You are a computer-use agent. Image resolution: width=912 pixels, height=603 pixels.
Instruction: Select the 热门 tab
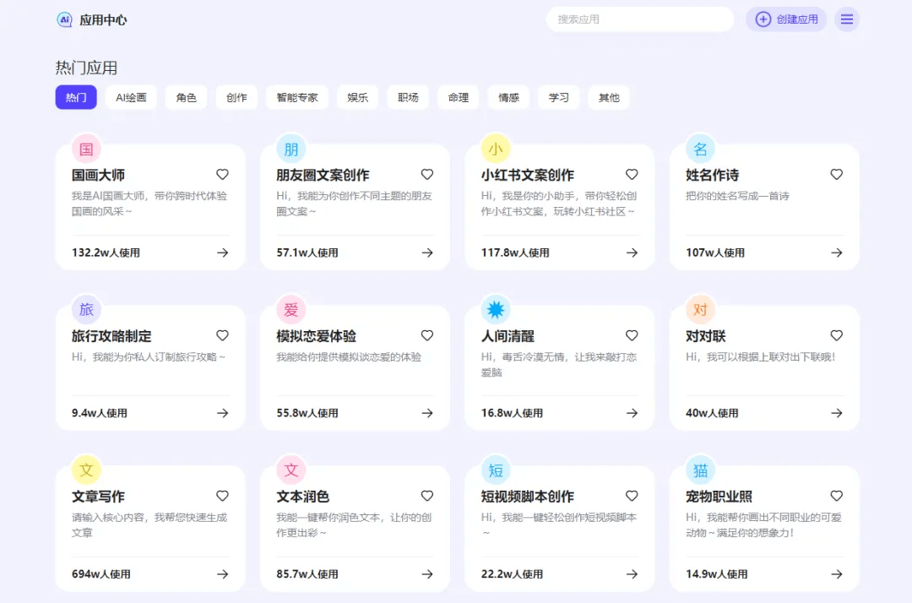tap(75, 97)
